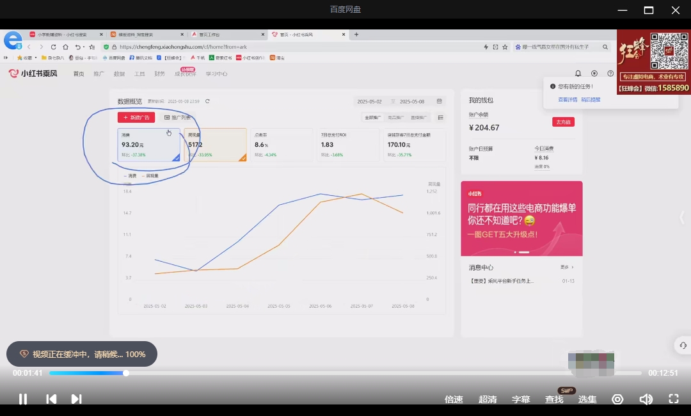This screenshot has height=416, width=691.
Task: Click the browser back arrow
Action: point(29,47)
